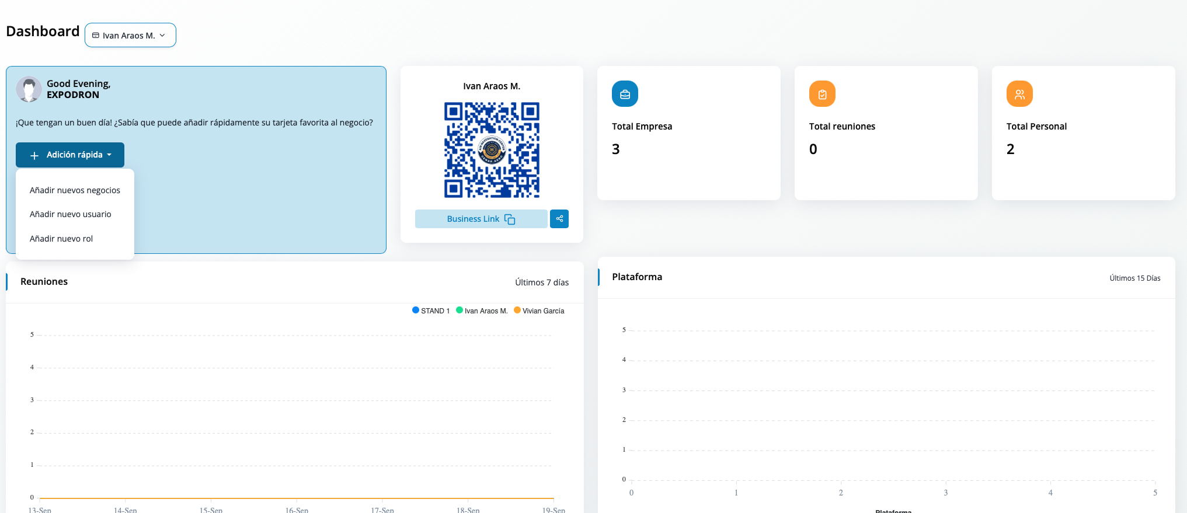Click the Business Link button

(473, 219)
